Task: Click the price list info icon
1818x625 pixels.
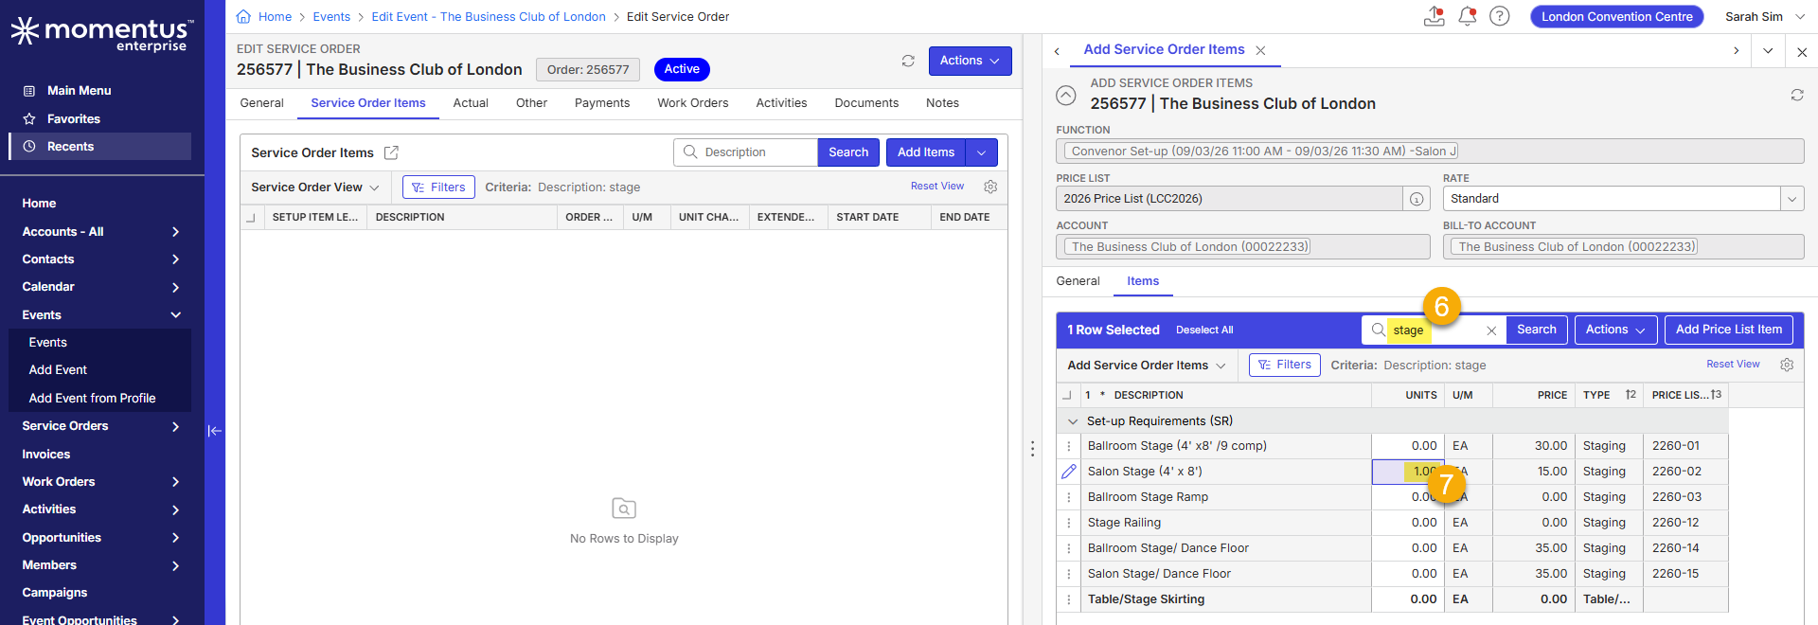Action: 1417,199
